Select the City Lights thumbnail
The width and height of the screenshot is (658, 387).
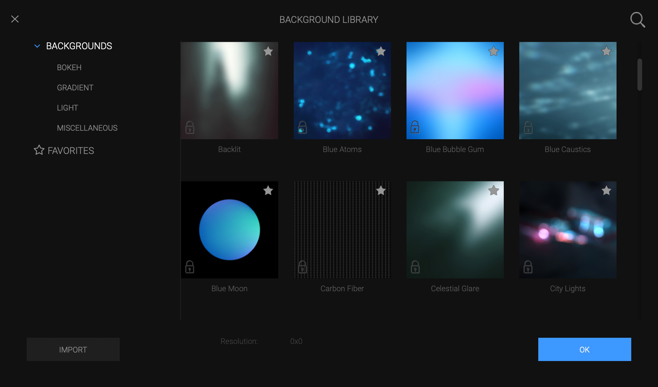pos(568,230)
